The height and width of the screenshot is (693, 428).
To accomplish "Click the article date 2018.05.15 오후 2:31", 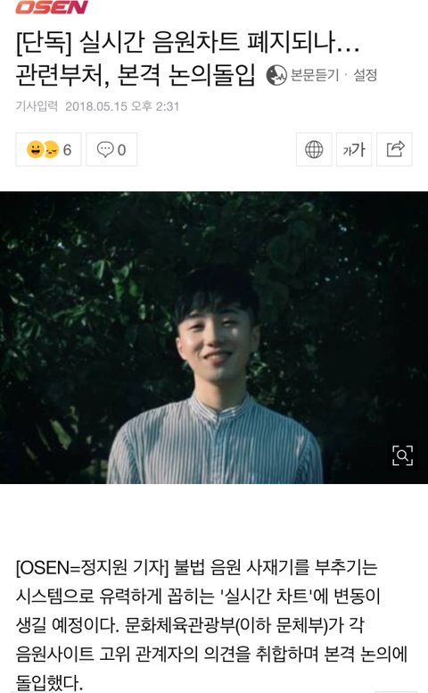I will [x=122, y=106].
